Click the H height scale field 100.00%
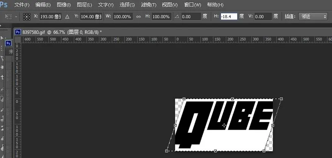Image resolution: width=332 pixels, height=158 pixels. tap(161, 17)
